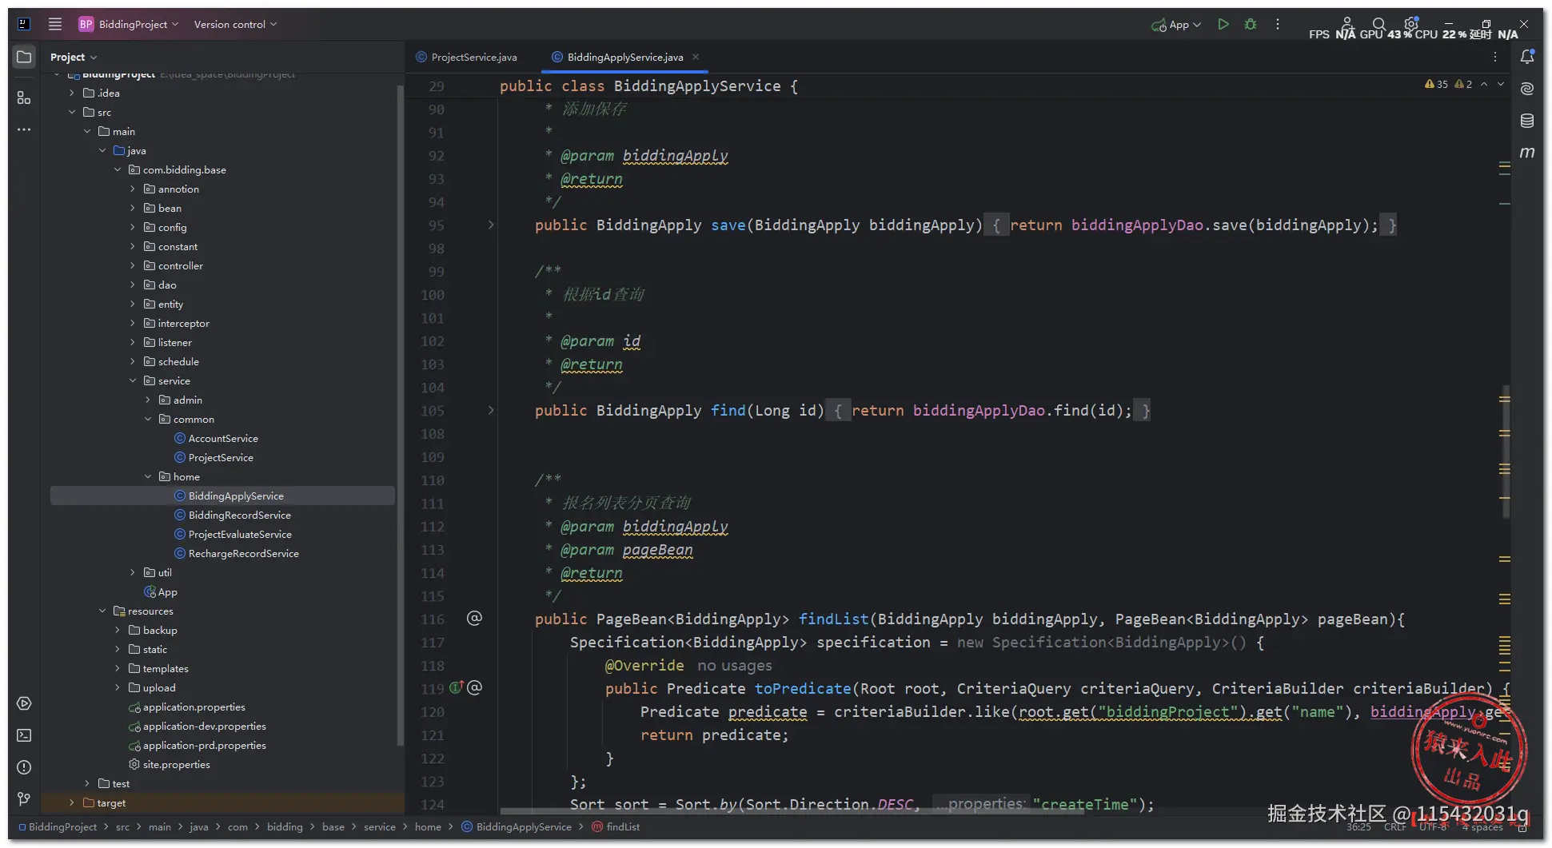
Task: Collapse the home package
Action: pyautogui.click(x=148, y=476)
